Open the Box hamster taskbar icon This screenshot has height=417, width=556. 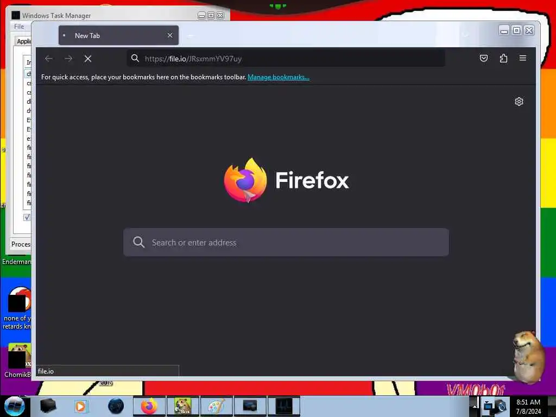(x=183, y=406)
